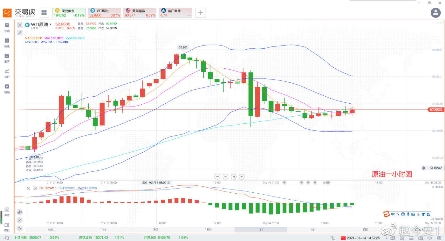Toggle the slashed screen icon in status bar
Viewport: 445px width, 241px height.
(393, 238)
